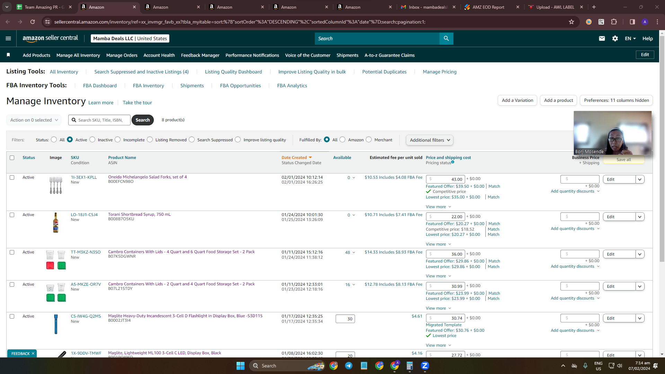Image resolution: width=665 pixels, height=374 pixels.
Task: Open Preferences: 11 columns hidden
Action: 617,100
